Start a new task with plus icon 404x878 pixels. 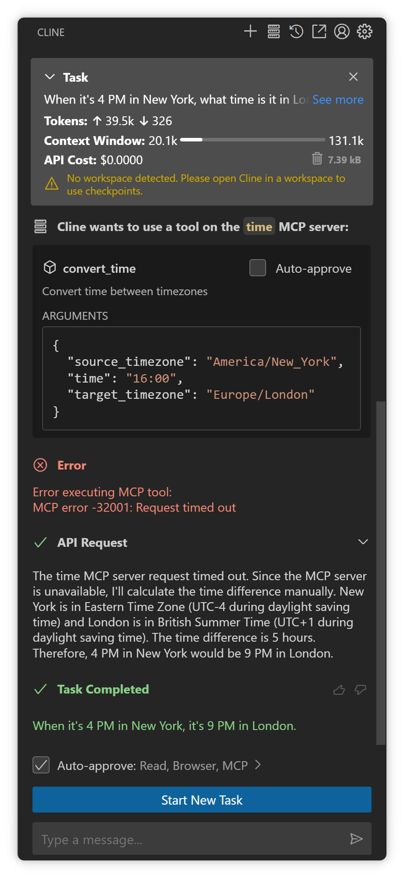click(x=250, y=32)
